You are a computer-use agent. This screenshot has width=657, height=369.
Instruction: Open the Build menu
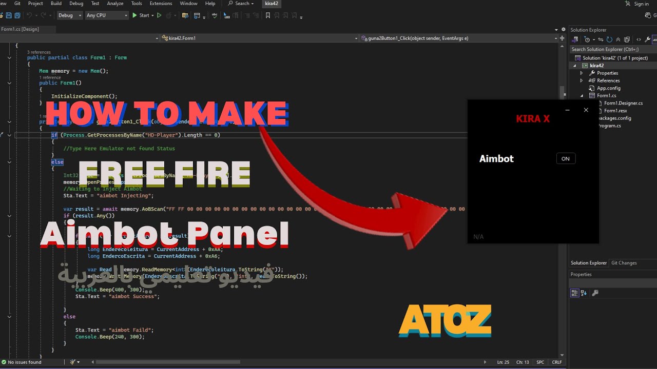point(56,4)
